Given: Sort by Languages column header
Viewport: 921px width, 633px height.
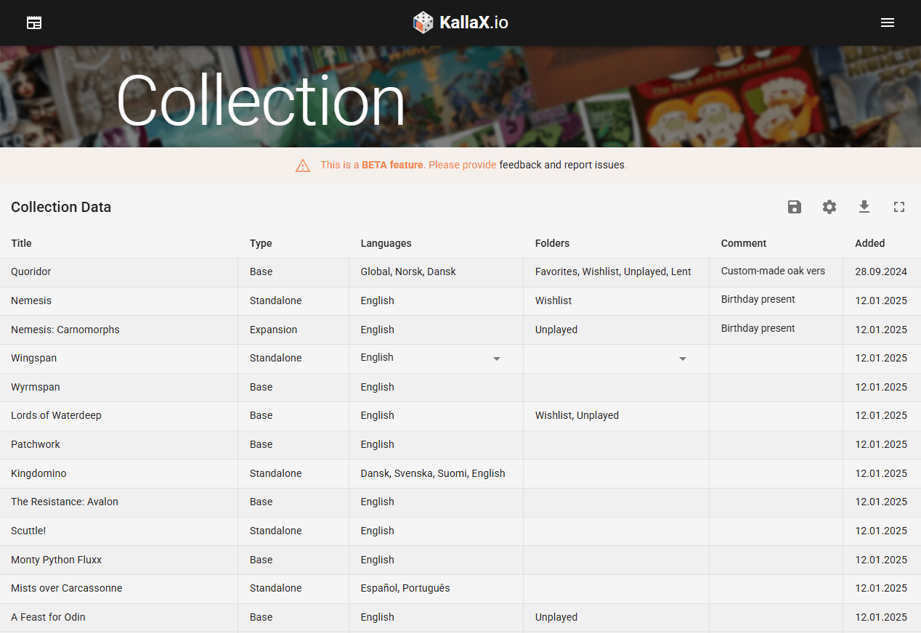Looking at the screenshot, I should point(386,243).
